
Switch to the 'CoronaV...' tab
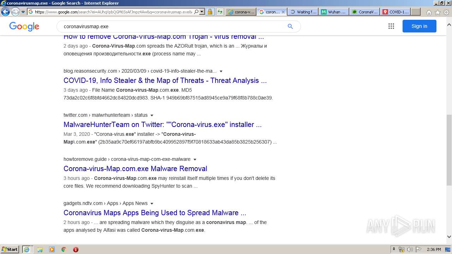[x=364, y=12]
